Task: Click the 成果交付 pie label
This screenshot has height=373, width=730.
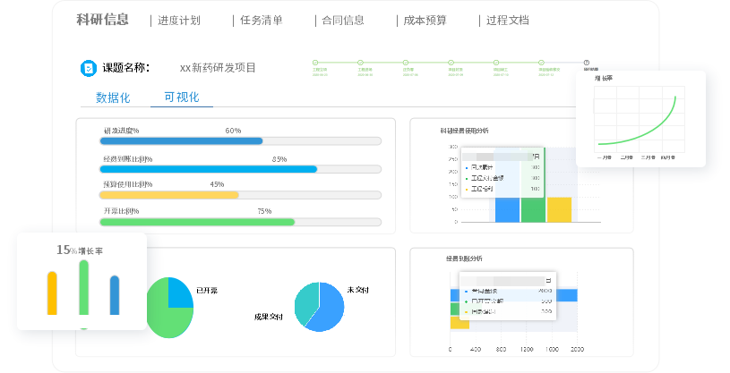Action: (268, 317)
